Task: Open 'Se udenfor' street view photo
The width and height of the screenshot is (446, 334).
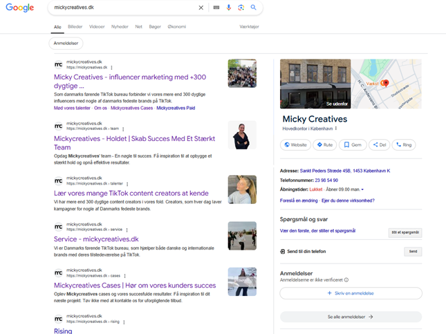Action: click(x=315, y=84)
